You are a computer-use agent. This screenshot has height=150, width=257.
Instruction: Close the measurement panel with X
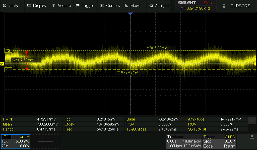[252, 121]
